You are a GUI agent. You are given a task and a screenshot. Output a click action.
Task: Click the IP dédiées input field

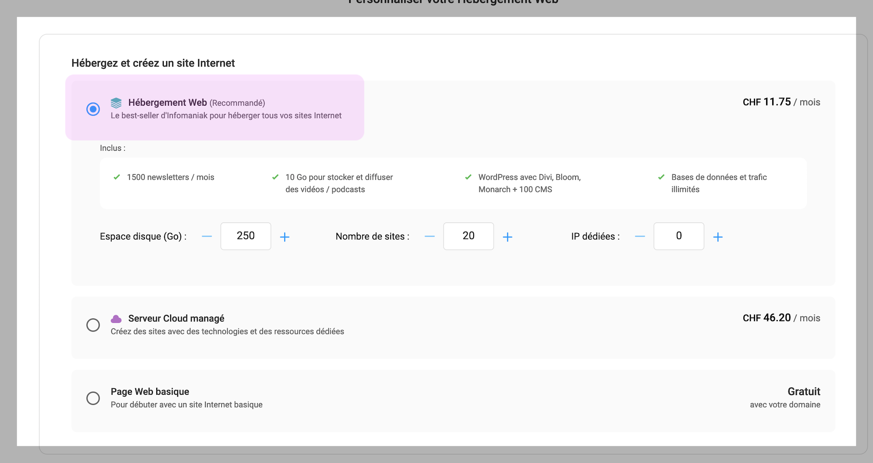pos(679,236)
